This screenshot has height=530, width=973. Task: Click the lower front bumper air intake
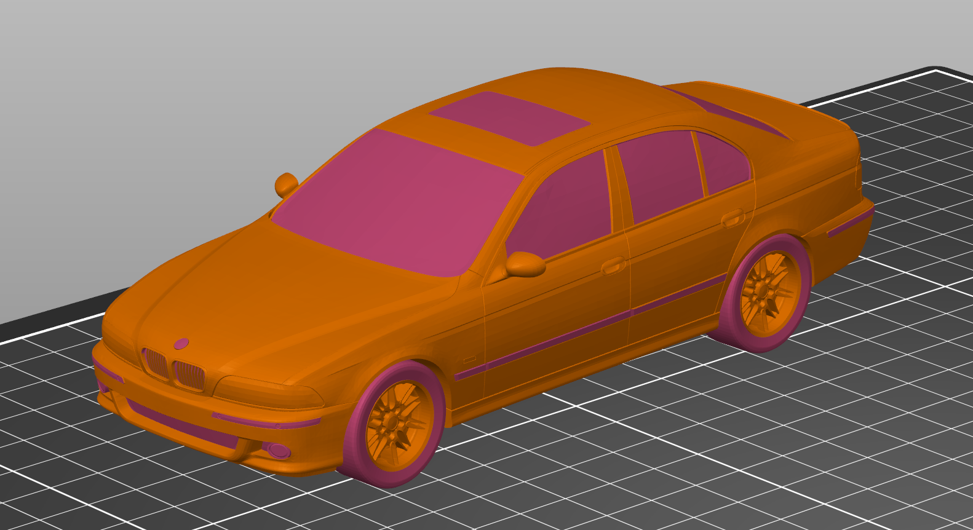click(183, 424)
